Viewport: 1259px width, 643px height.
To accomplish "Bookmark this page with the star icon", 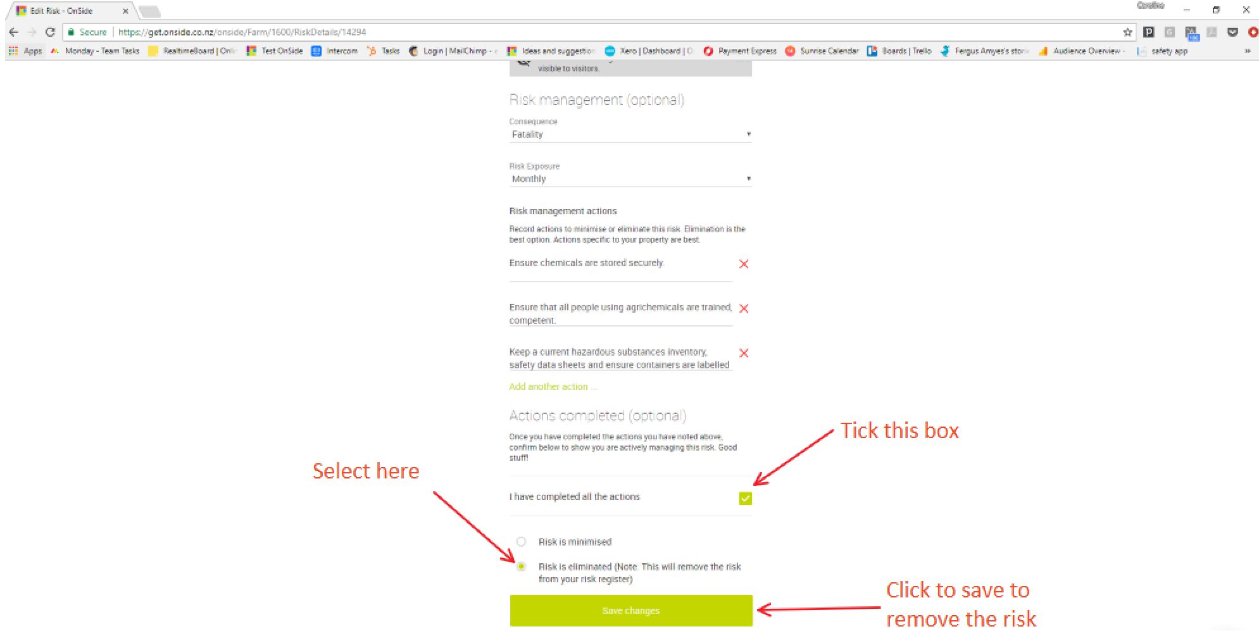I will click(1127, 32).
